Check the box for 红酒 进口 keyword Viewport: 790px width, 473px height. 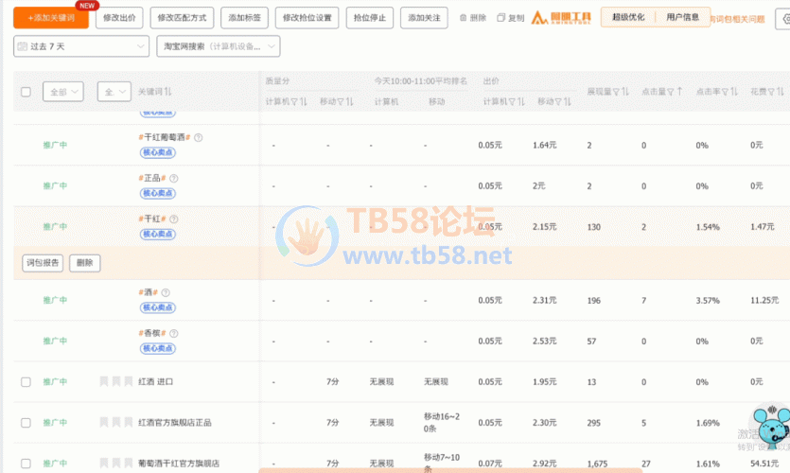(26, 381)
